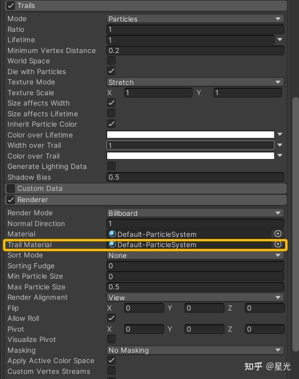Image resolution: width=299 pixels, height=379 pixels.
Task: Enable Generate Lighting Data checkbox
Action: point(111,166)
